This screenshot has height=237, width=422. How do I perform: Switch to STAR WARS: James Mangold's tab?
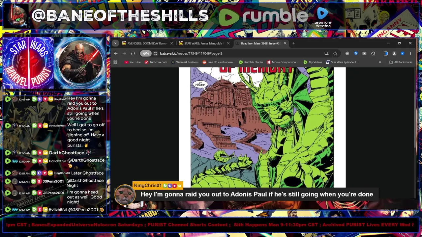(201, 43)
